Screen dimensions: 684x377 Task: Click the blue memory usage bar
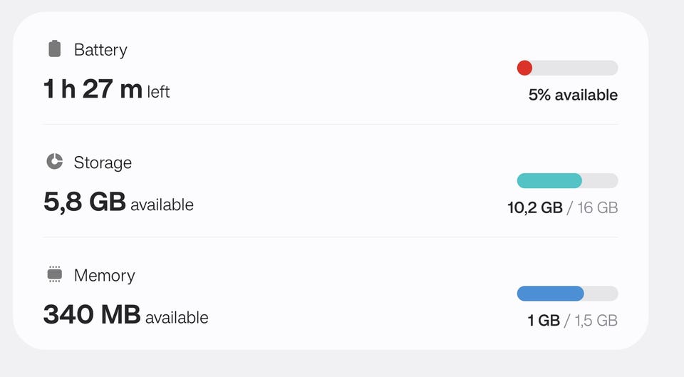tap(551, 293)
